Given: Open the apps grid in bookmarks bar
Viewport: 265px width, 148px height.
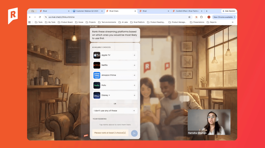Looking at the screenshot, I should tap(29, 22).
